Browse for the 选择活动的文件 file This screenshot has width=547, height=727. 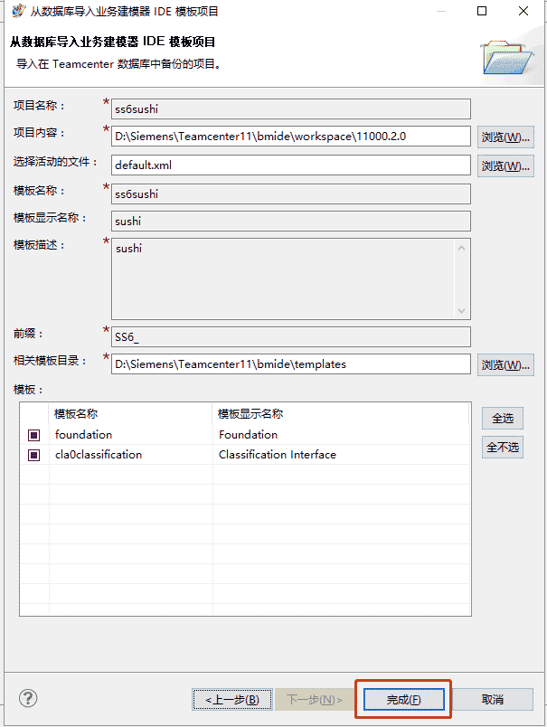(505, 166)
